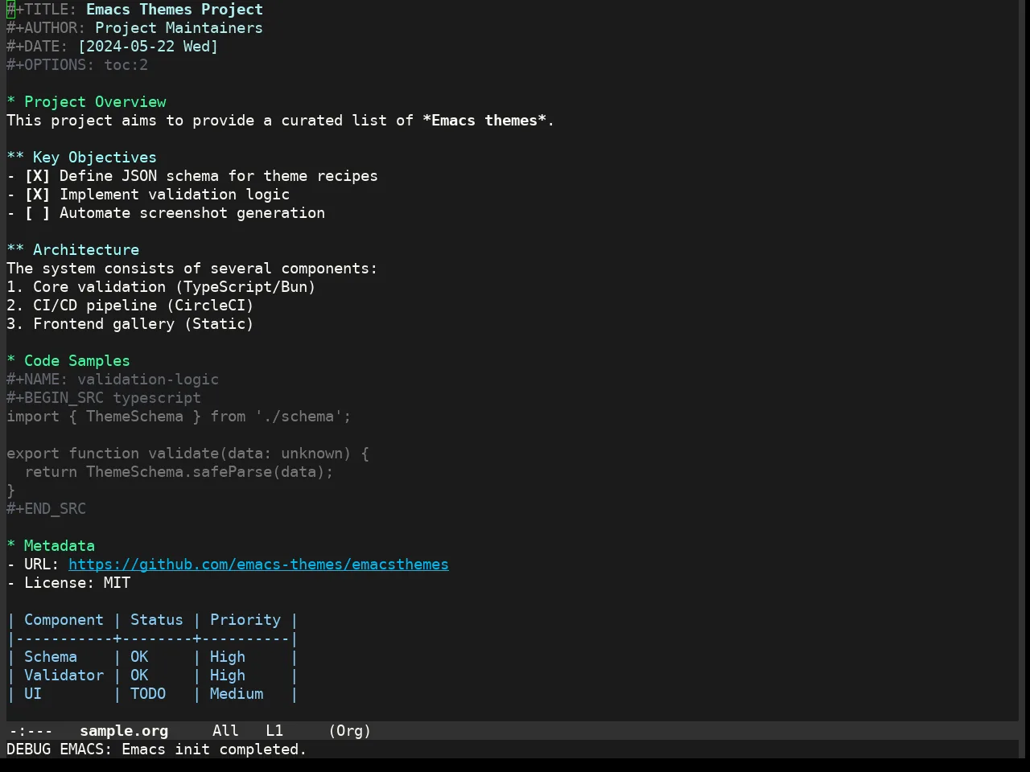
Task: Click the TODO status cell
Action: point(148,694)
